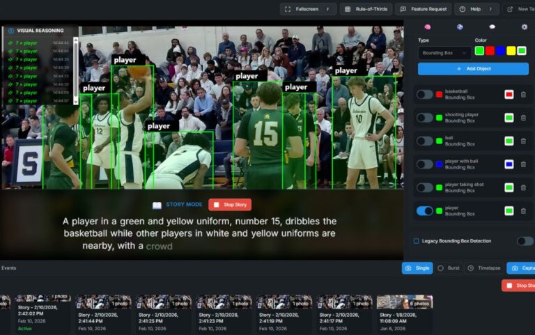Enable the basketball object toggle
Screen dimensions: 535x335
click(424, 95)
